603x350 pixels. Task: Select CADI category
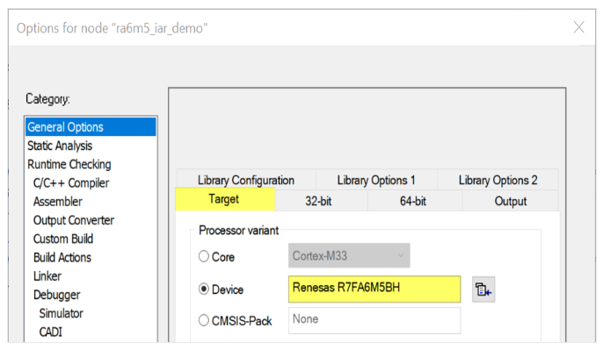pos(91,332)
